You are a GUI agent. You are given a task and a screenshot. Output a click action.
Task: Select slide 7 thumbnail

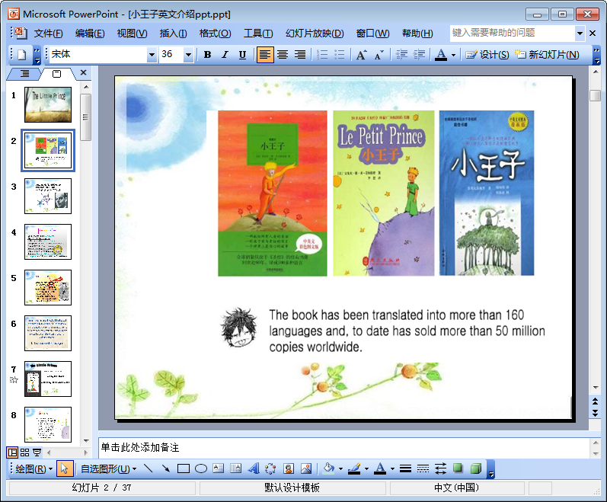(x=48, y=379)
